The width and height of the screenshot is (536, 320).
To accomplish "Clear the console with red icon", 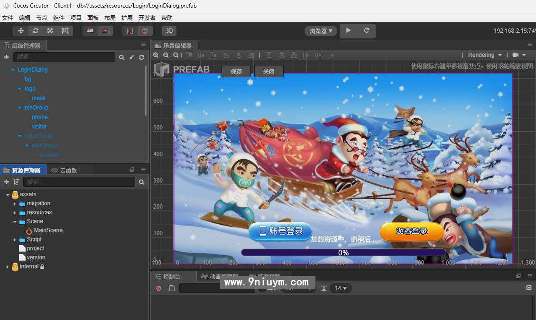I will coord(158,288).
